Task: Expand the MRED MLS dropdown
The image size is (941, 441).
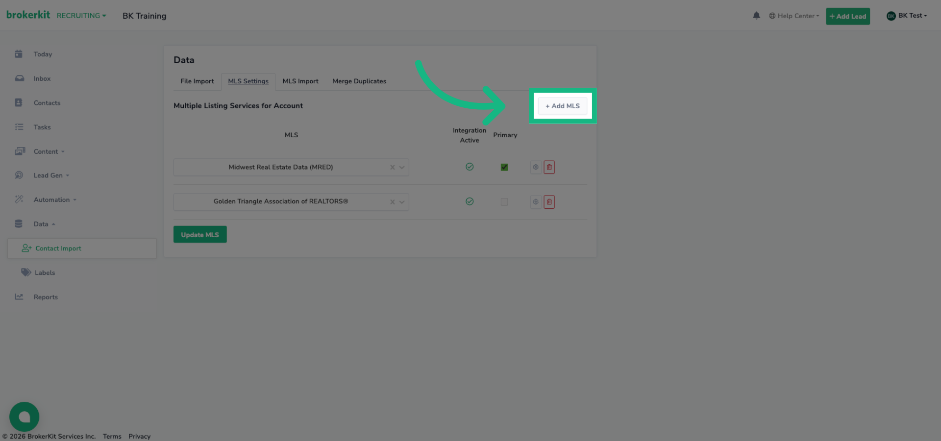Action: click(402, 167)
